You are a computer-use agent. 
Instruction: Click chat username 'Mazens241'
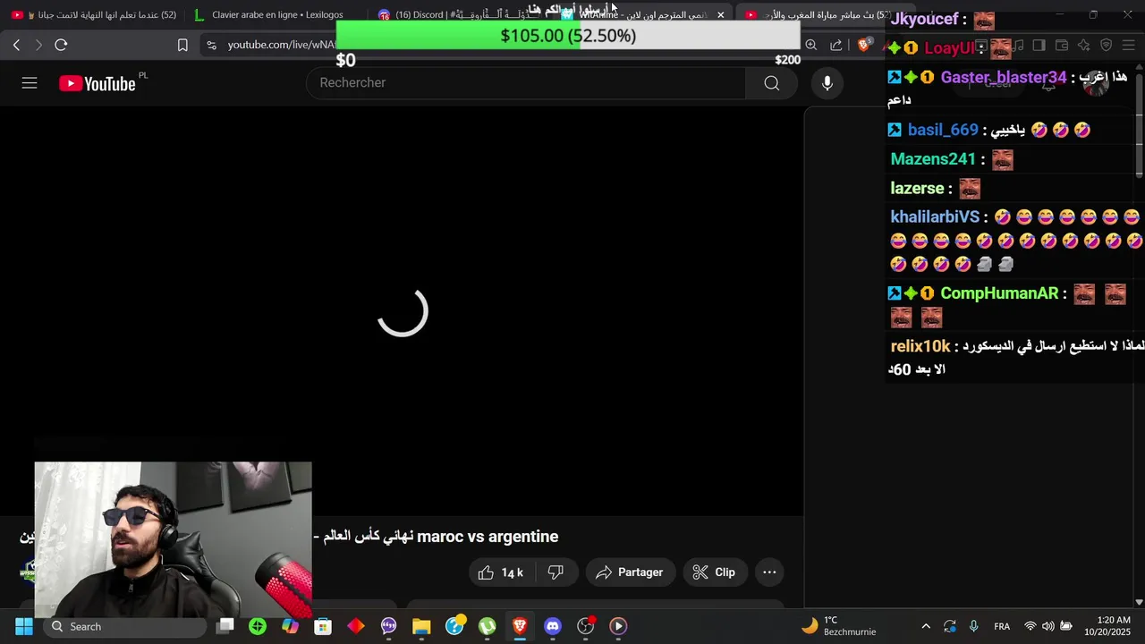click(x=933, y=159)
